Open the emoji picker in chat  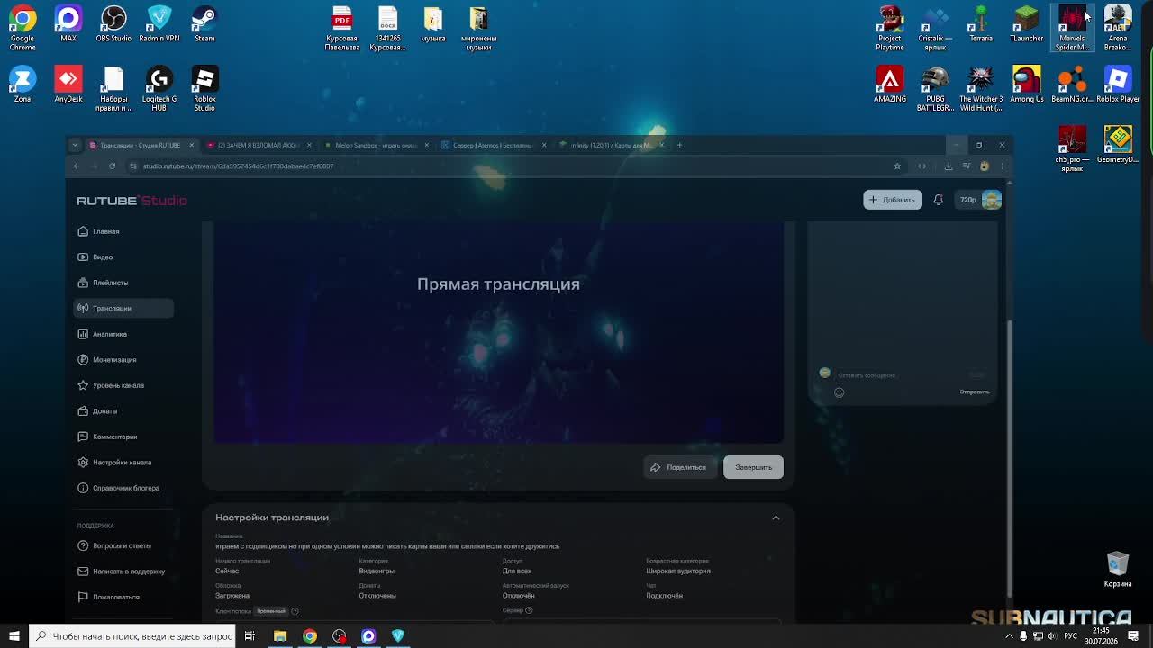(x=839, y=392)
